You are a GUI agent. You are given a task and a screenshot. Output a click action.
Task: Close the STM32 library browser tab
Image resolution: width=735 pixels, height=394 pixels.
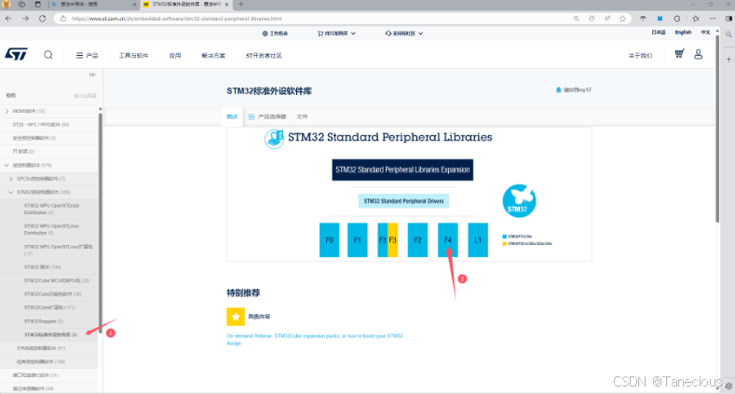coord(227,5)
